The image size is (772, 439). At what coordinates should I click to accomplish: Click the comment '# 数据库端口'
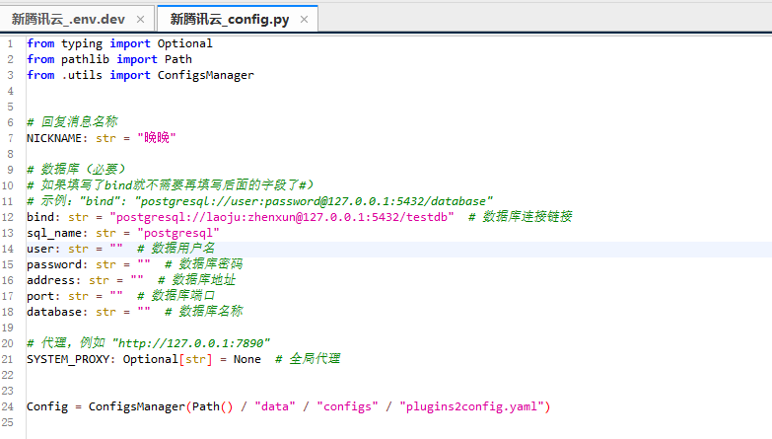pos(175,296)
